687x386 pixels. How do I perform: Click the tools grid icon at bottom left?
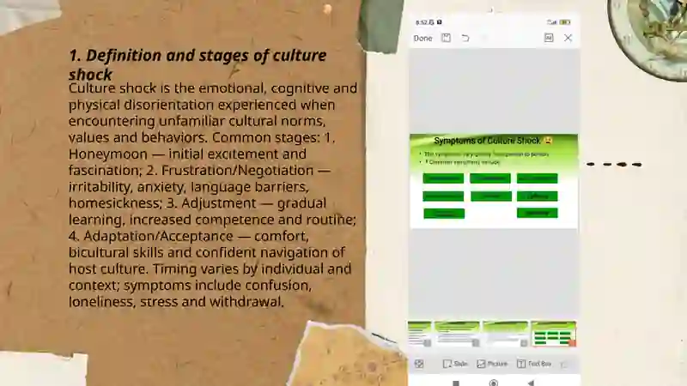419,364
